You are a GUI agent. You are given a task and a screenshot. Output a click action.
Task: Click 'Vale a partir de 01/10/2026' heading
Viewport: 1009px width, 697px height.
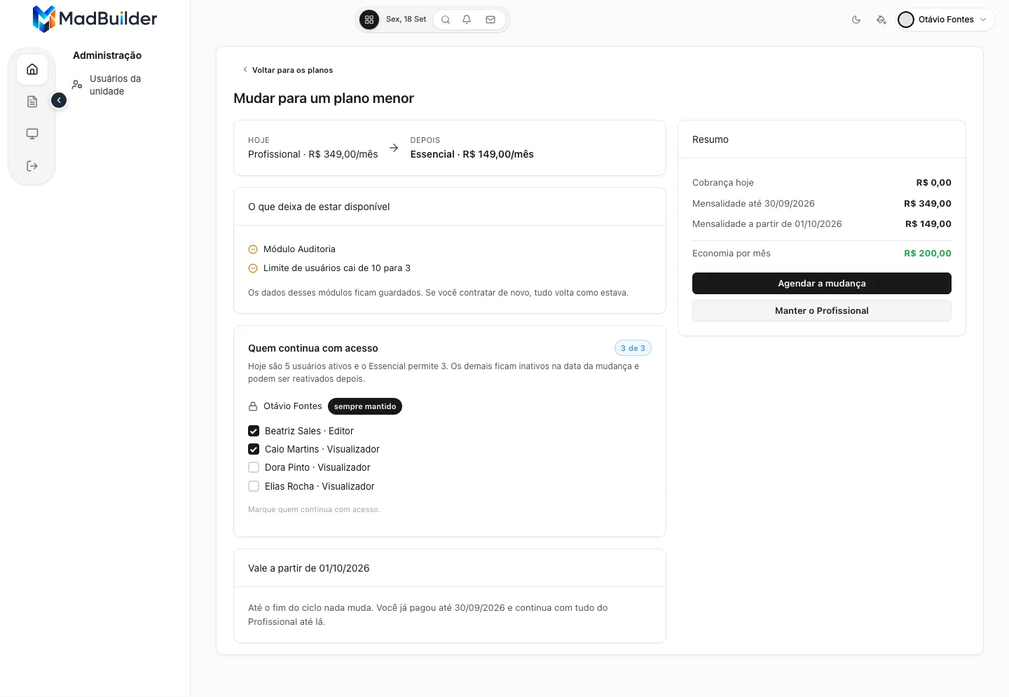309,568
